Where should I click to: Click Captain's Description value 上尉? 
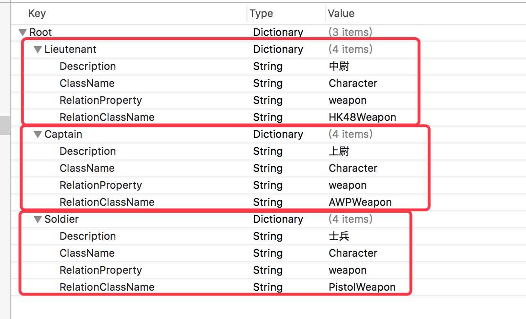(x=339, y=151)
